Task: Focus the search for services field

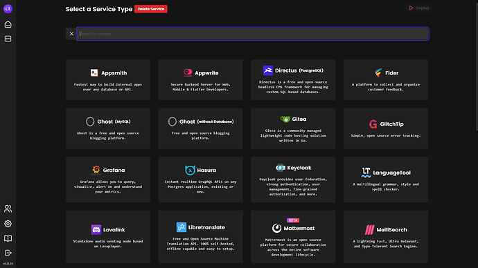Action: pos(253,34)
